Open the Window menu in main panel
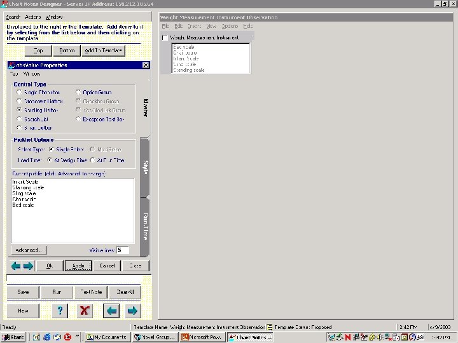The width and height of the screenshot is (458, 343). pyautogui.click(x=54, y=17)
